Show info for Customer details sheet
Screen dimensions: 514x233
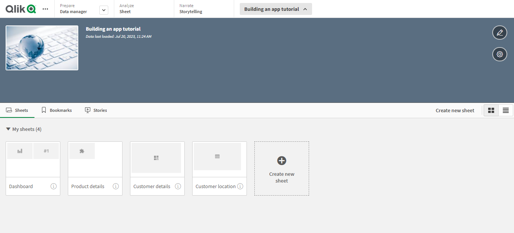coord(178,186)
